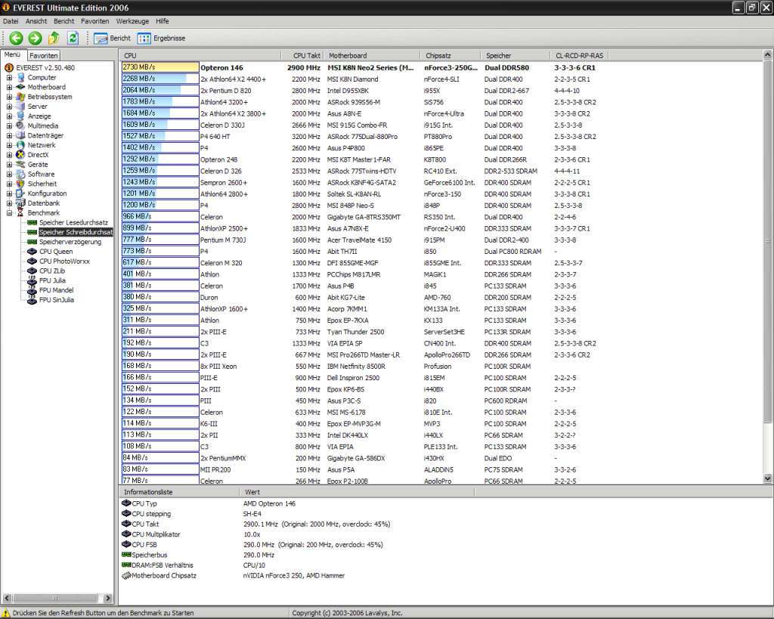This screenshot has height=619, width=774.
Task: Open the FPU SinJulia benchmark
Action: click(56, 299)
